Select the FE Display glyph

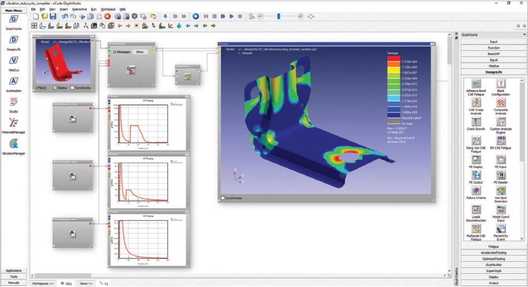(476, 162)
